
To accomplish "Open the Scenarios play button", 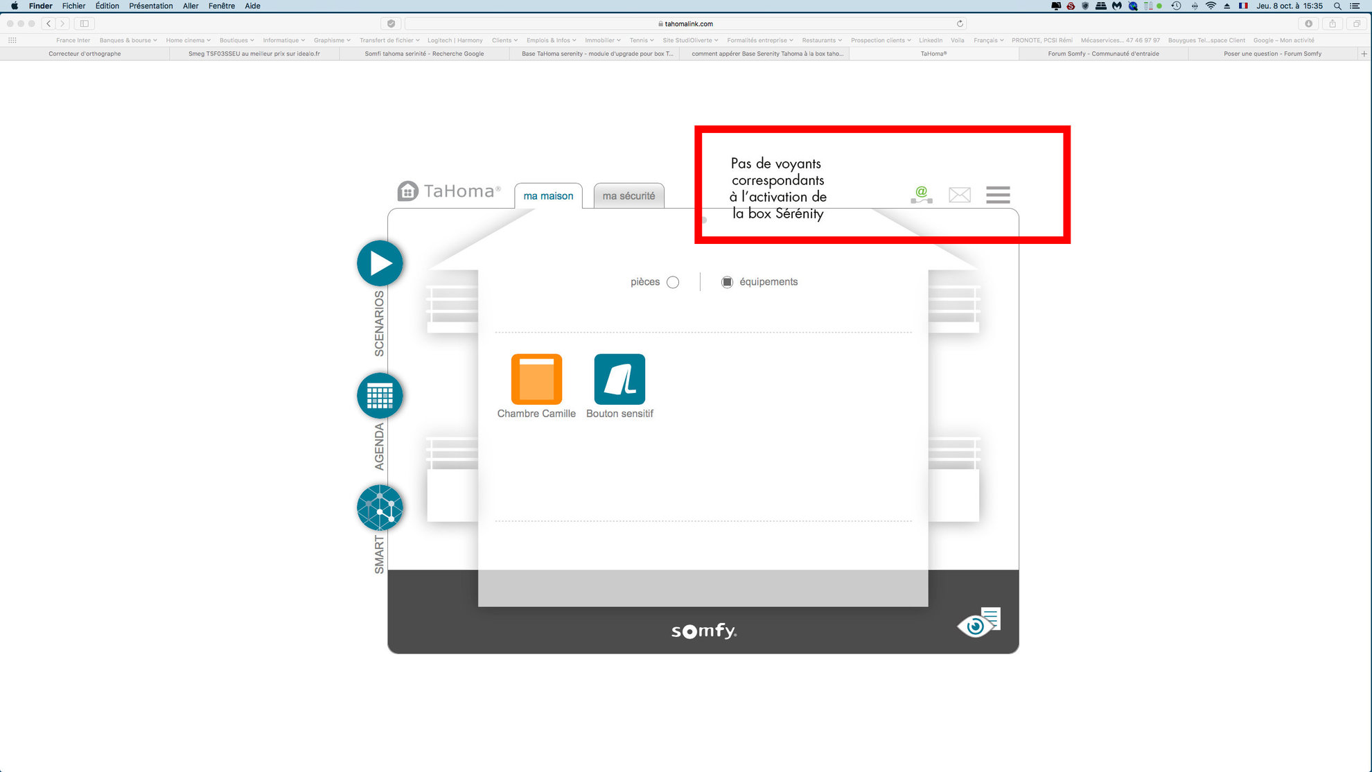I will pyautogui.click(x=380, y=263).
